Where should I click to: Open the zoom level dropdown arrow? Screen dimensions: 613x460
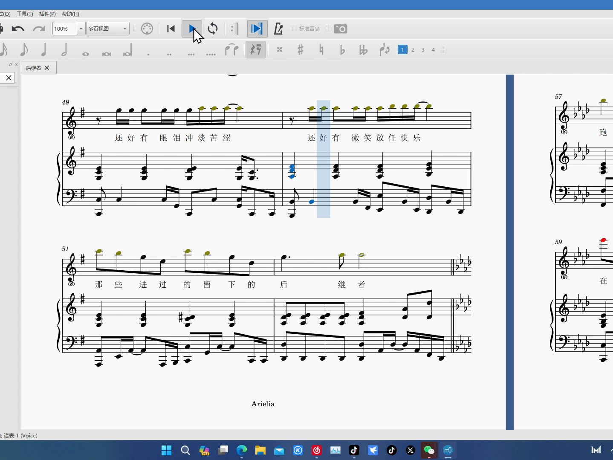[81, 29]
